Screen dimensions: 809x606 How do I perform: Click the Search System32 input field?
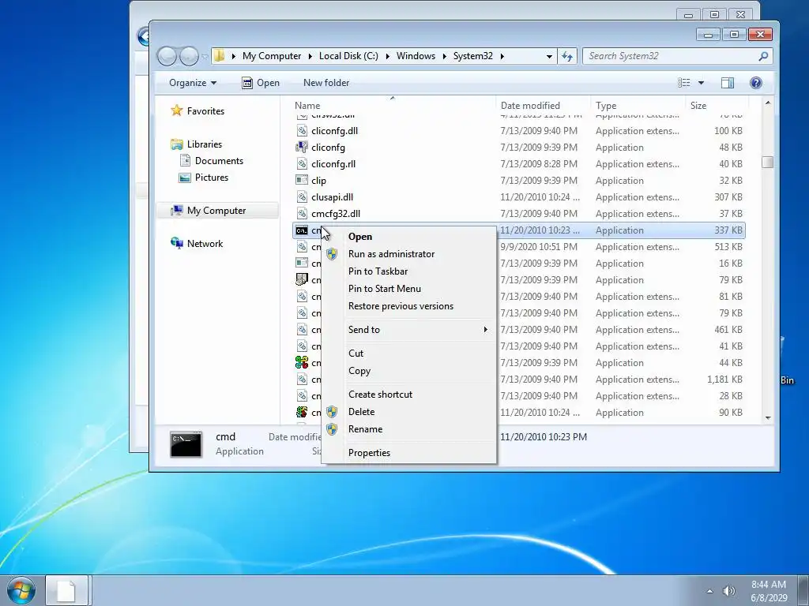(671, 56)
